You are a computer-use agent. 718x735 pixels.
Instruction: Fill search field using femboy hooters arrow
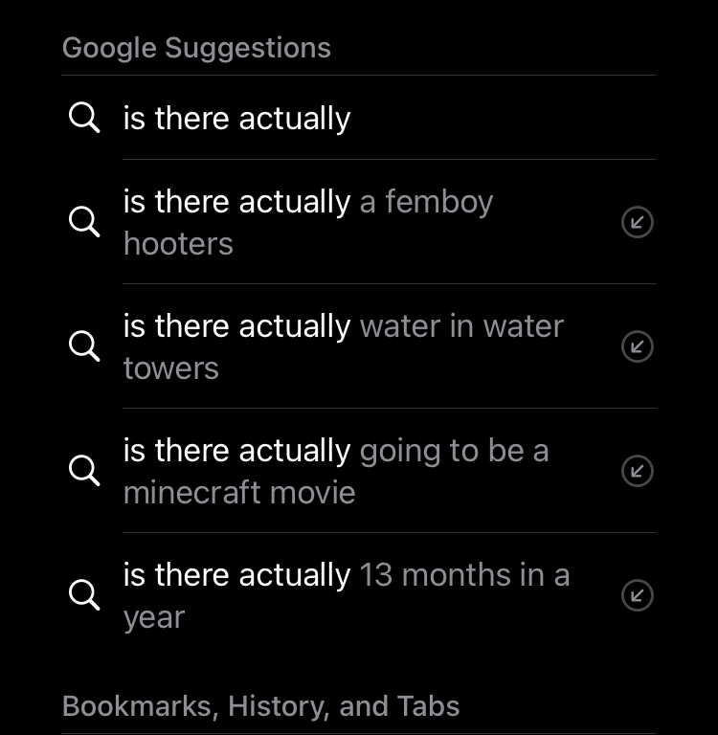pos(638,222)
